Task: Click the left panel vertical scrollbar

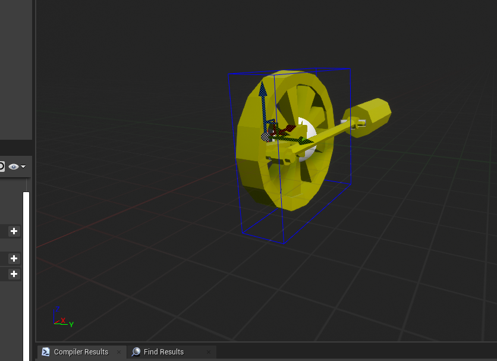Action: [26, 276]
